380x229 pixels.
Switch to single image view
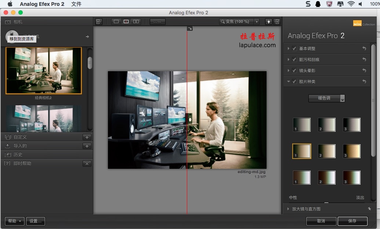(x=116, y=22)
